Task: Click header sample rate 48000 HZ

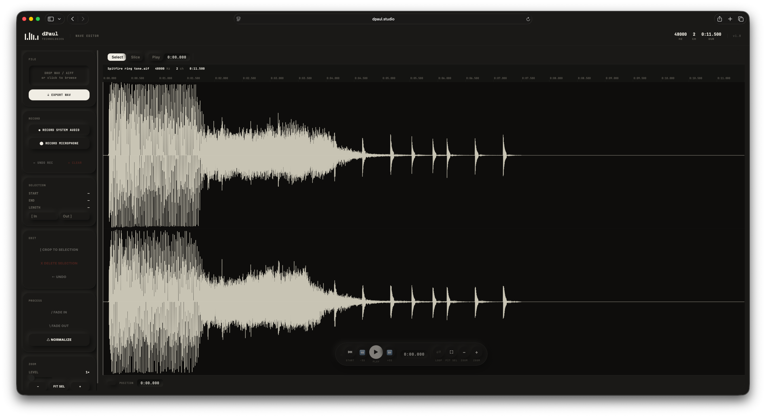Action: pyautogui.click(x=680, y=36)
